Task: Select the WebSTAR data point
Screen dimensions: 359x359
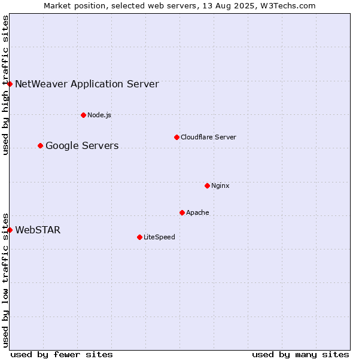Action: click(x=10, y=230)
